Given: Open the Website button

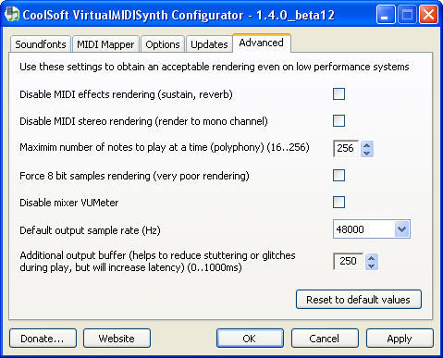Looking at the screenshot, I should point(117,339).
